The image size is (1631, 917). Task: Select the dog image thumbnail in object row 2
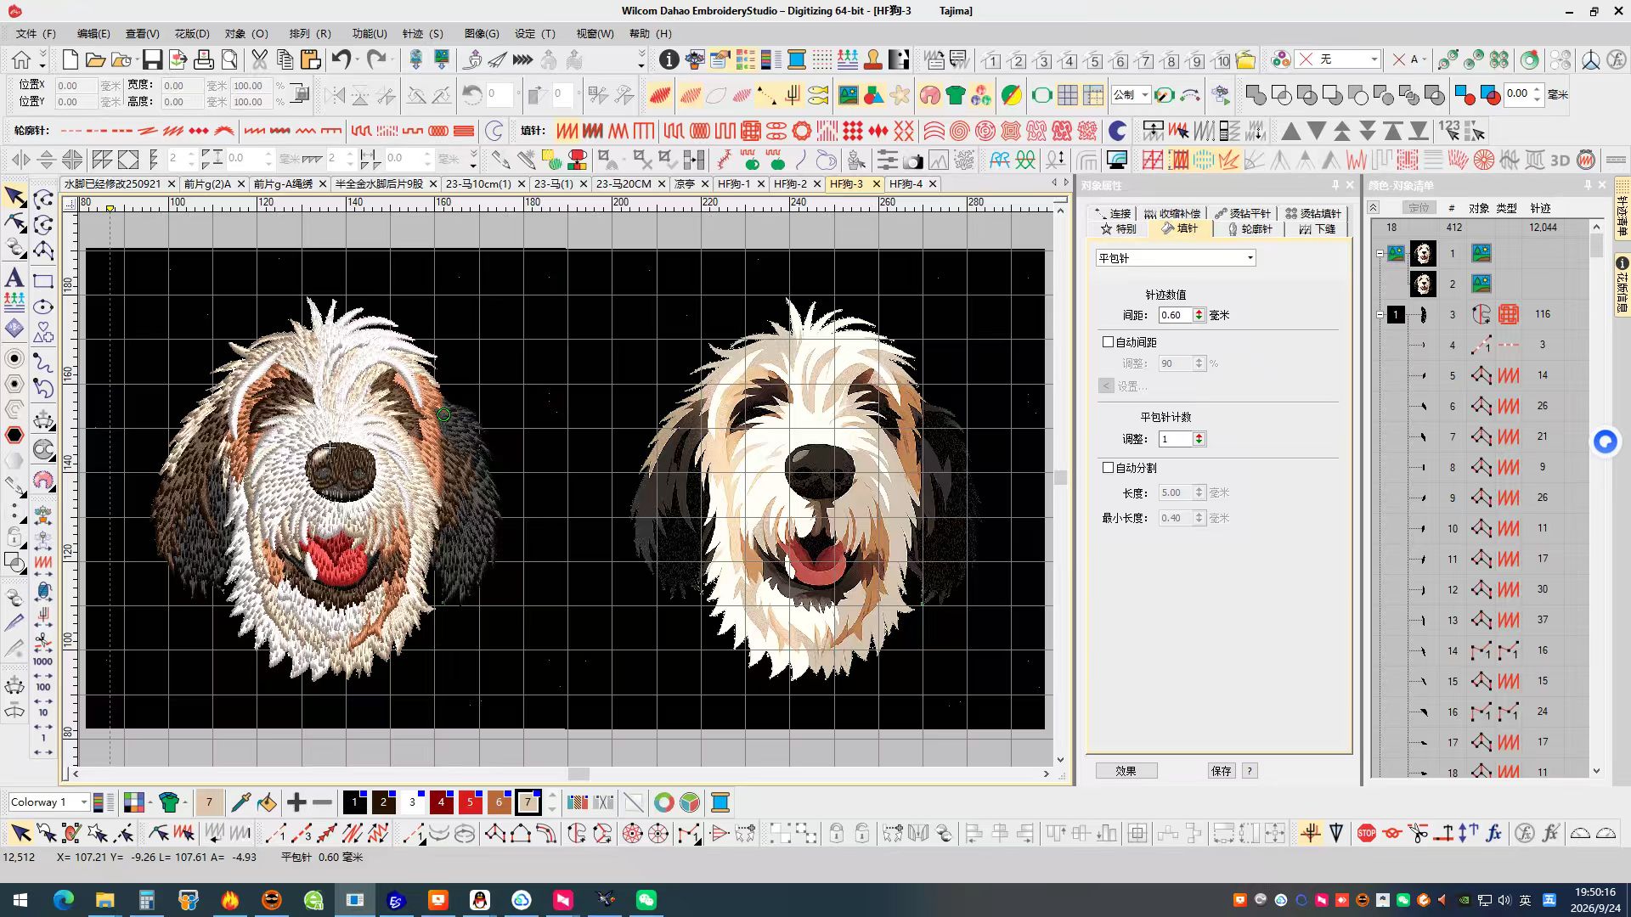click(x=1423, y=284)
